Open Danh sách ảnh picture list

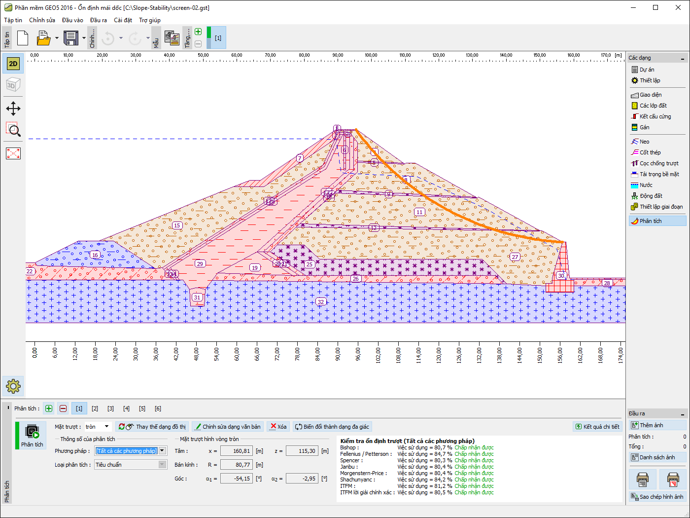tap(657, 457)
